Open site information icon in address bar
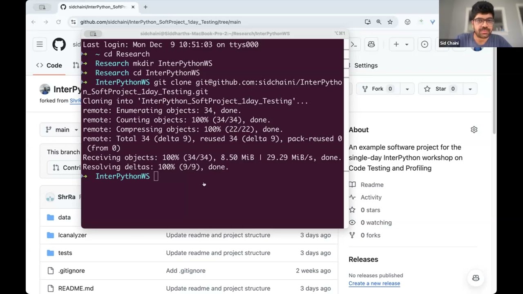 click(73, 22)
